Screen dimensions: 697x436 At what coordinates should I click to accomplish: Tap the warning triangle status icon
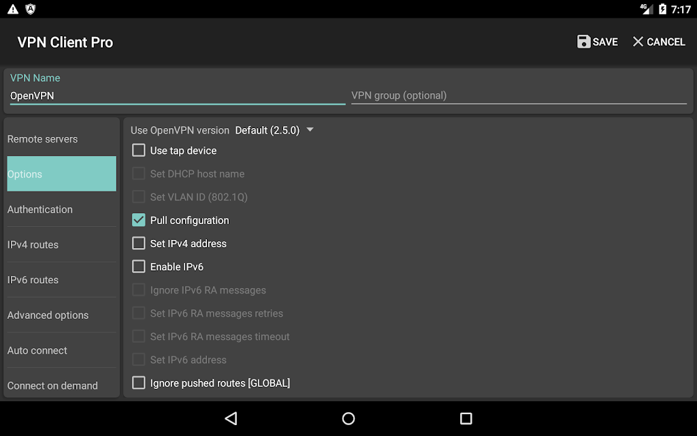click(x=13, y=10)
